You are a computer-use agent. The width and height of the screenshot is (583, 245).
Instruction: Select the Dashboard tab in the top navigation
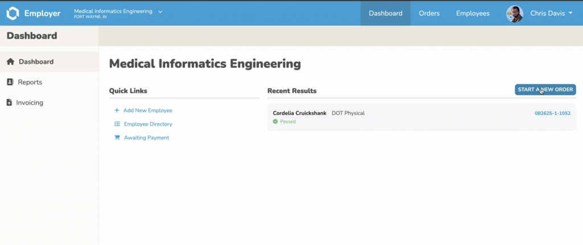pyautogui.click(x=385, y=14)
